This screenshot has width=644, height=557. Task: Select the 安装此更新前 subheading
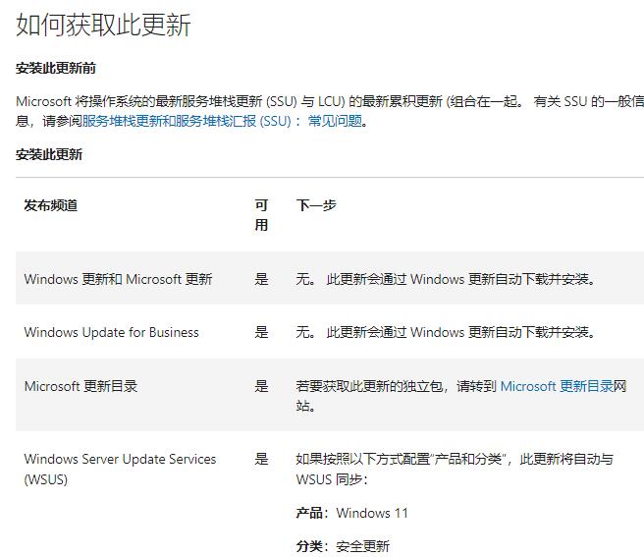pyautogui.click(x=56, y=68)
